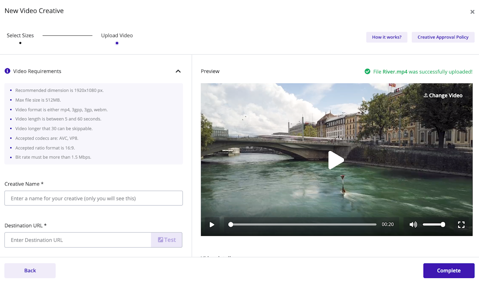This screenshot has height=283, width=479.
Task: Click 'Accepted codecs are: AVC, VP8.' text
Action: click(x=47, y=138)
